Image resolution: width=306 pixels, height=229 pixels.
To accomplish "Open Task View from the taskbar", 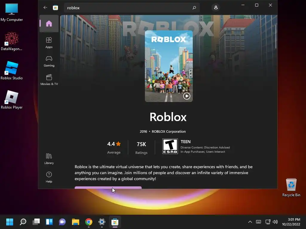I will point(36,222).
